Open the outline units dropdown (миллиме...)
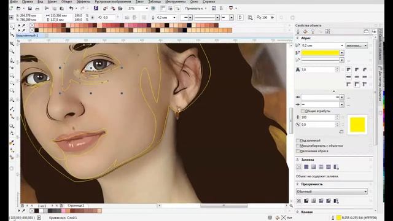This screenshot has width=393, height=221. click(x=357, y=45)
